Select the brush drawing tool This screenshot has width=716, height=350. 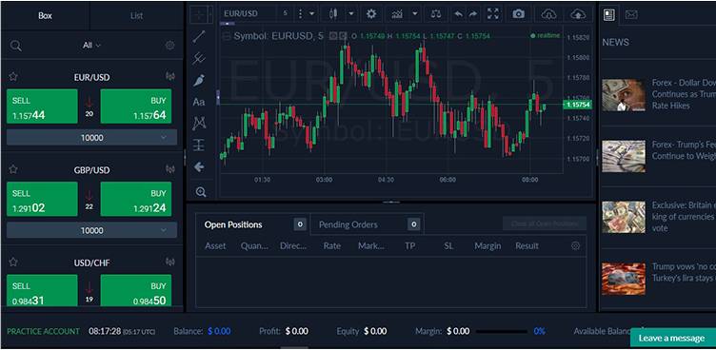(199, 80)
